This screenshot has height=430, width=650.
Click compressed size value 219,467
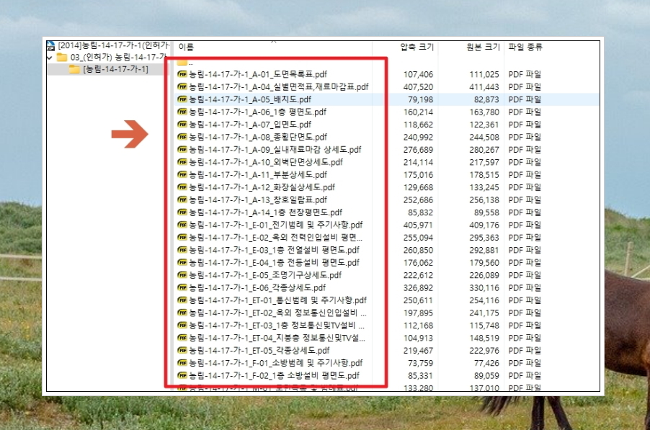pos(418,351)
